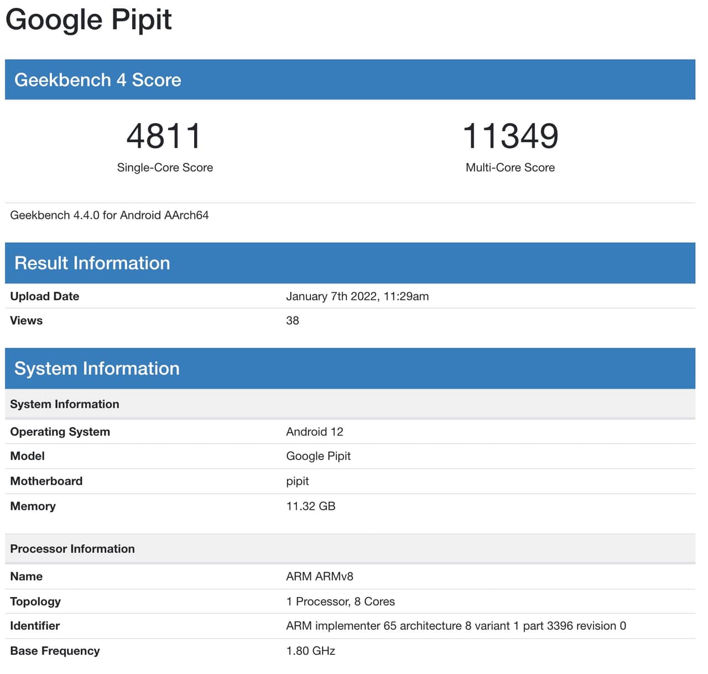Click the Google Pipit page title
The height and width of the screenshot is (674, 708).
(88, 20)
